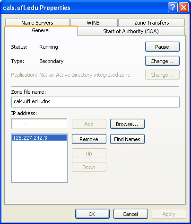191x224 pixels.
Task: Confirm changes with OK
Action: pos(92,214)
